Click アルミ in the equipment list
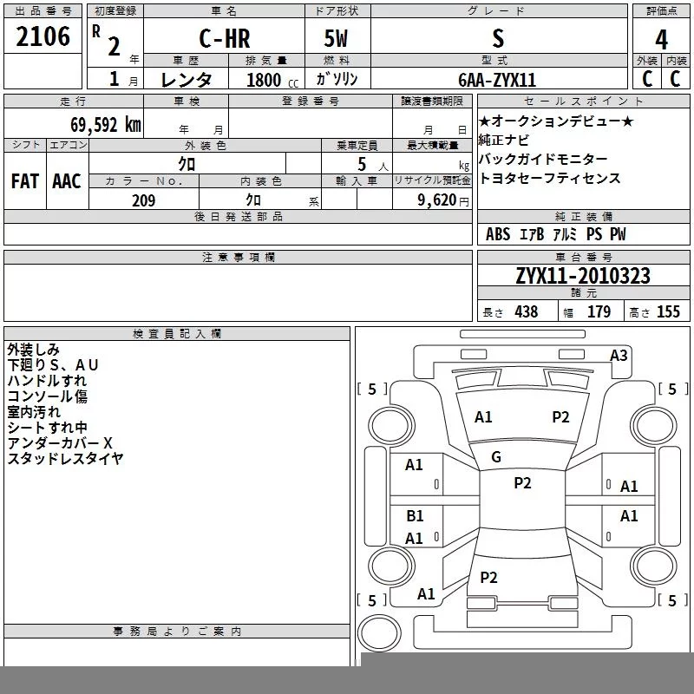This screenshot has height=694, width=694. point(565,234)
